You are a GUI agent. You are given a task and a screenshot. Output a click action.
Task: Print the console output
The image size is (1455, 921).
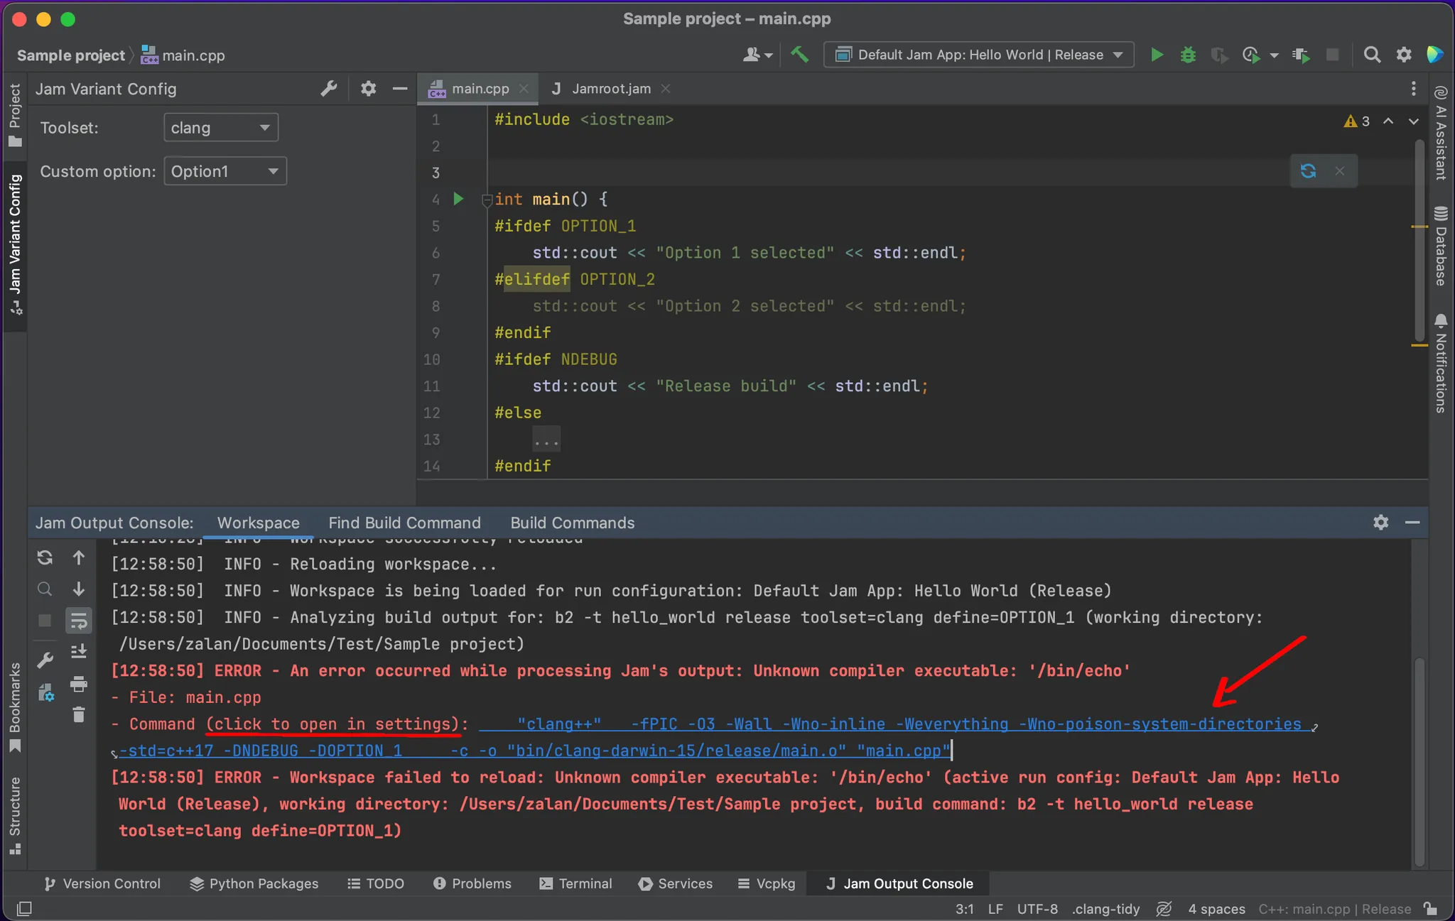coord(79,684)
